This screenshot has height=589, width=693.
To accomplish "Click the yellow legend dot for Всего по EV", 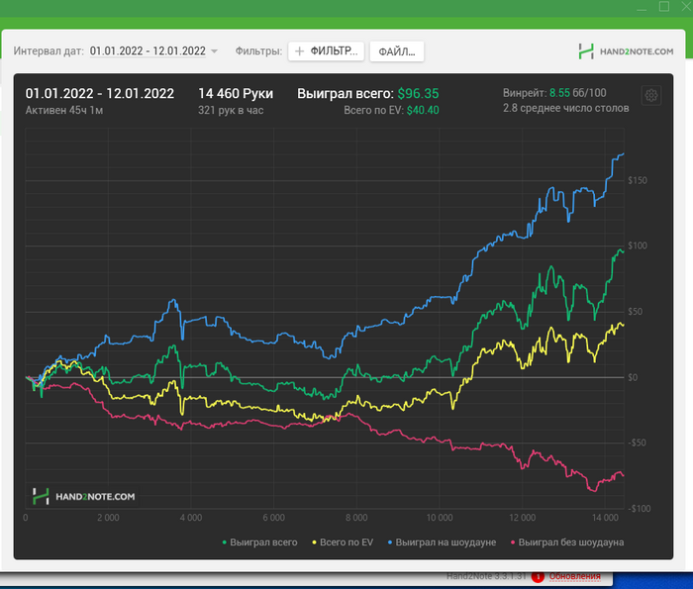I will point(314,542).
